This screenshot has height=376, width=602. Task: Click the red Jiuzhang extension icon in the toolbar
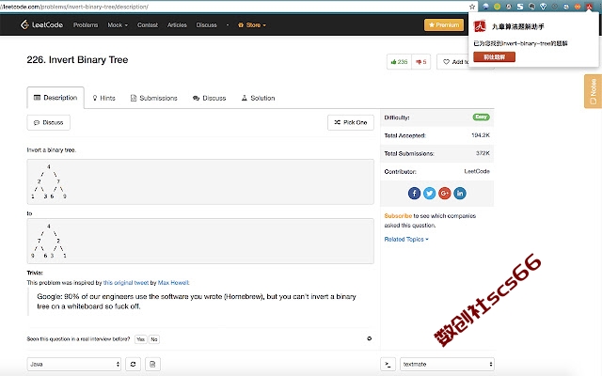589,7
